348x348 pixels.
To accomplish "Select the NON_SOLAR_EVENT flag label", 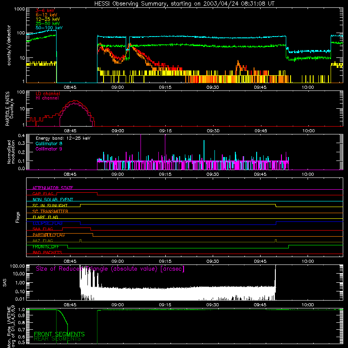I will [x=53, y=200].
